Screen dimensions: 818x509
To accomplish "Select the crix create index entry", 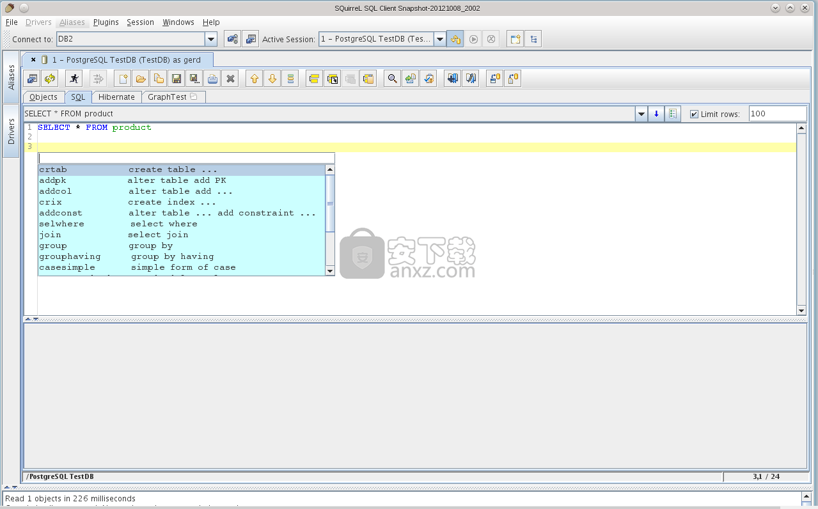I will [182, 202].
